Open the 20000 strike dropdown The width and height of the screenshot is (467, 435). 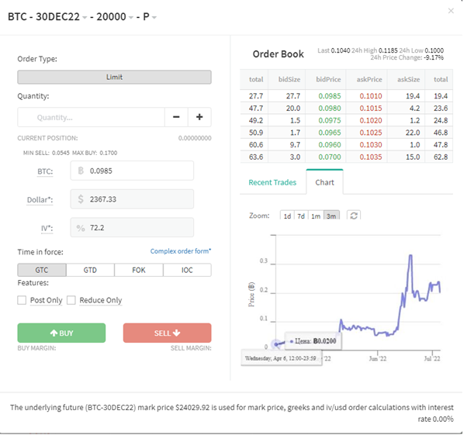(x=131, y=18)
